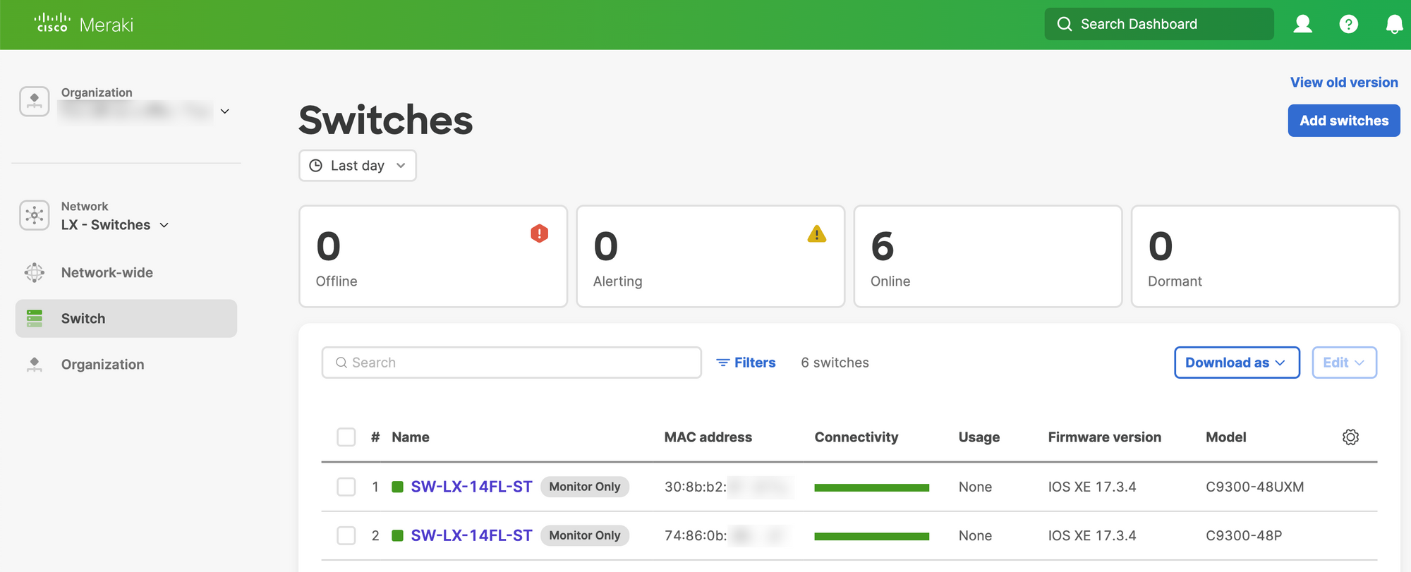Open the Edit dropdown
Image resolution: width=1411 pixels, height=572 pixels.
pos(1344,363)
